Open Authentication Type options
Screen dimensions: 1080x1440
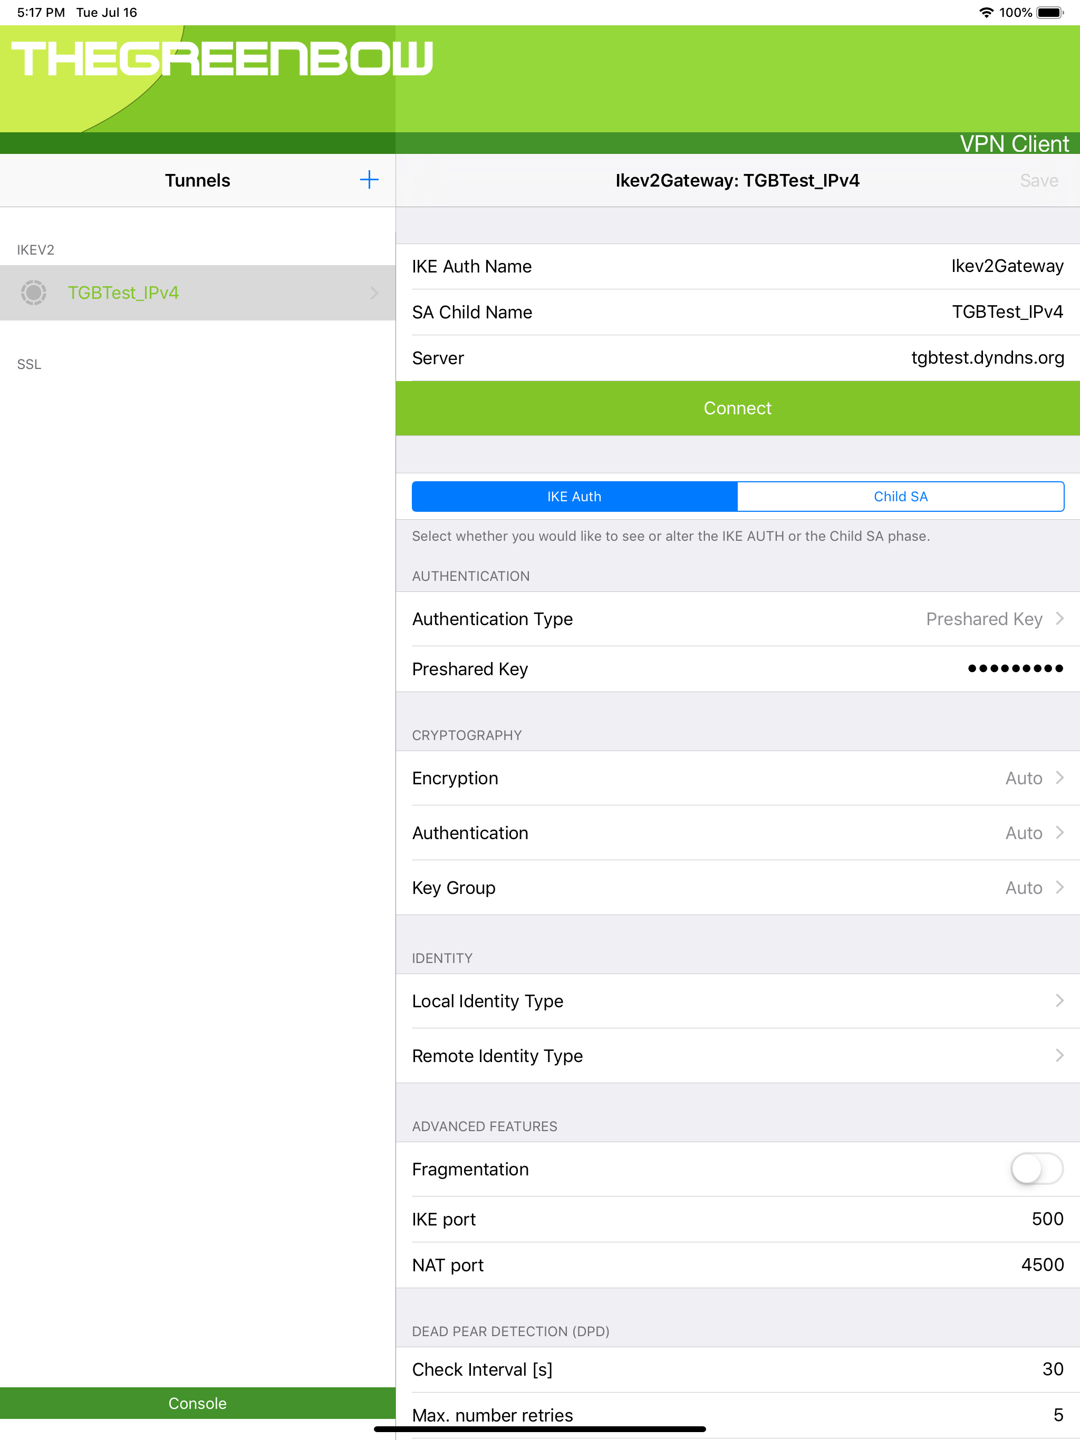(737, 618)
